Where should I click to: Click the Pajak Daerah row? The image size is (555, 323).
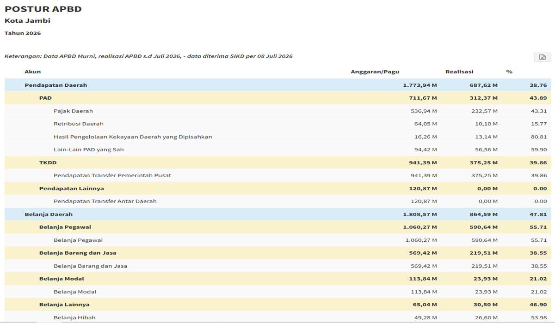click(x=278, y=111)
